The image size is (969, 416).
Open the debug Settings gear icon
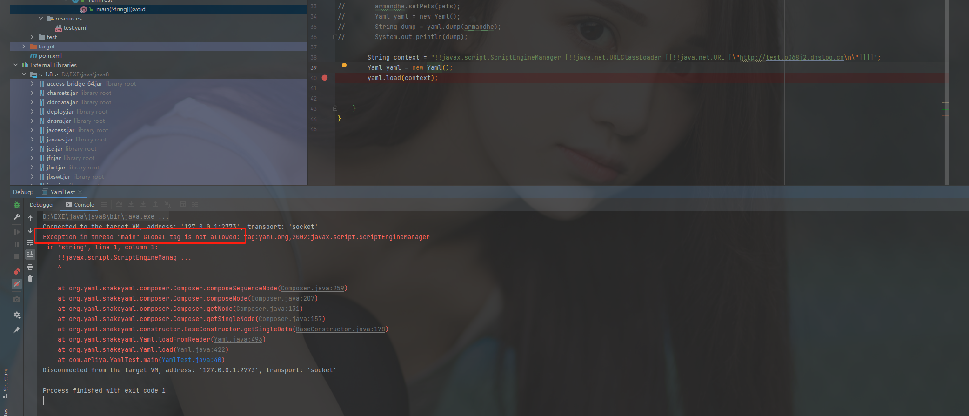[x=17, y=315]
